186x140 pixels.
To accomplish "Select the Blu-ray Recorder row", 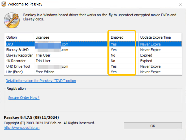I will (19, 55).
